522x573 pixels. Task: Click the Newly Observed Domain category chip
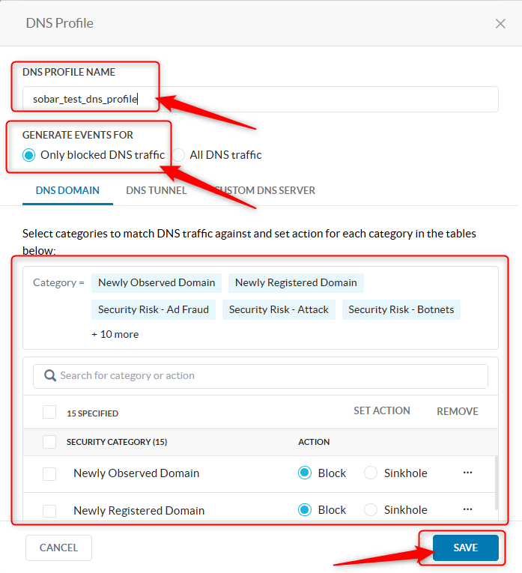pyautogui.click(x=157, y=283)
